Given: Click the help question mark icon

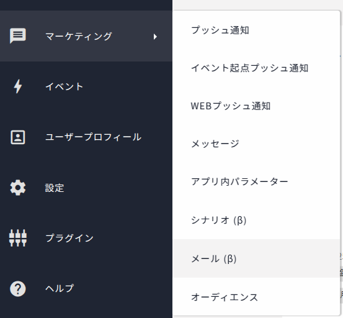Looking at the screenshot, I should [18, 289].
